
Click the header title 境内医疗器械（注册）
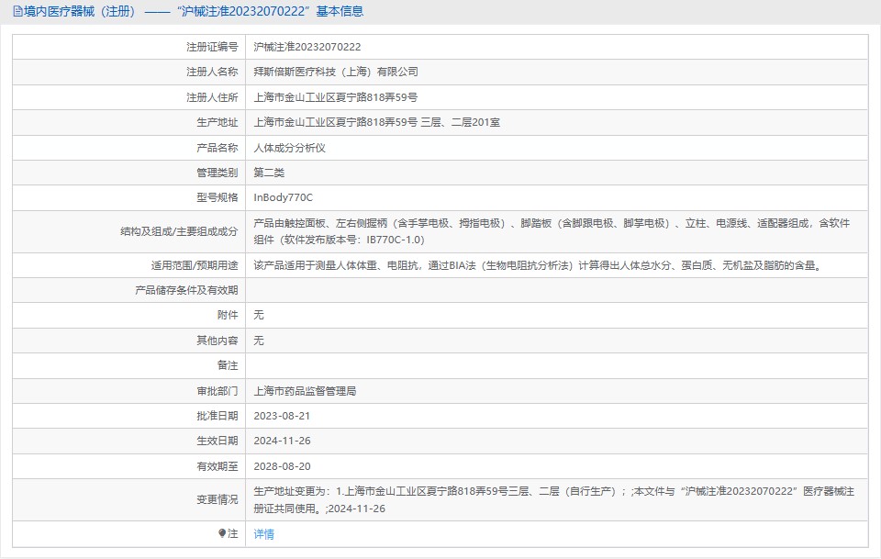[x=80, y=11]
